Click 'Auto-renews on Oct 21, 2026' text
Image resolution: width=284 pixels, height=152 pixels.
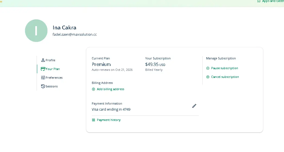(112, 70)
